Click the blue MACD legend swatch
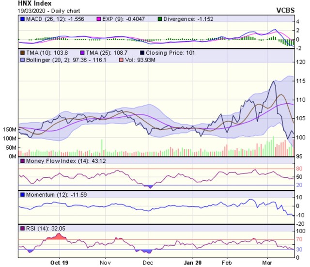 pyautogui.click(x=22, y=19)
